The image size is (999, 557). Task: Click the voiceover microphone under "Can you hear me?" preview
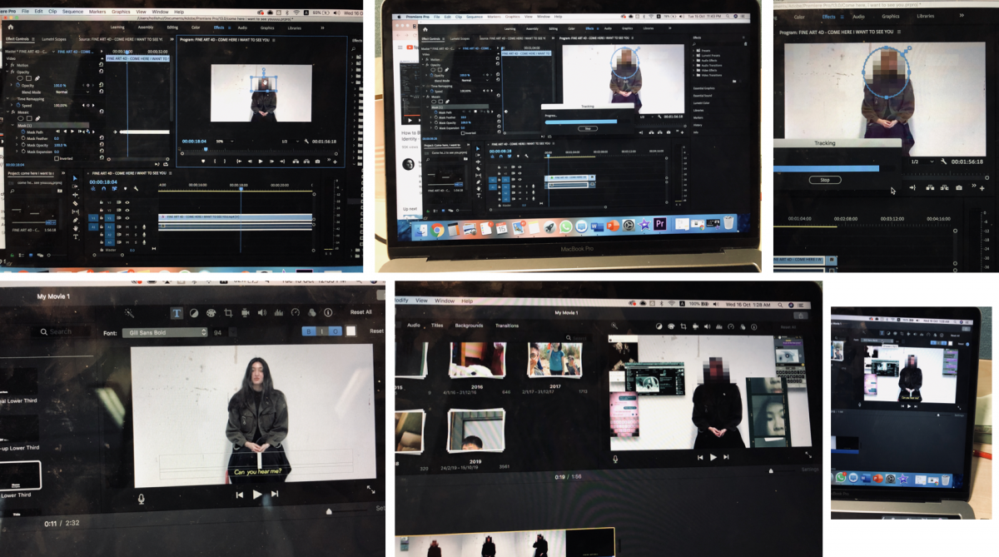tap(142, 499)
